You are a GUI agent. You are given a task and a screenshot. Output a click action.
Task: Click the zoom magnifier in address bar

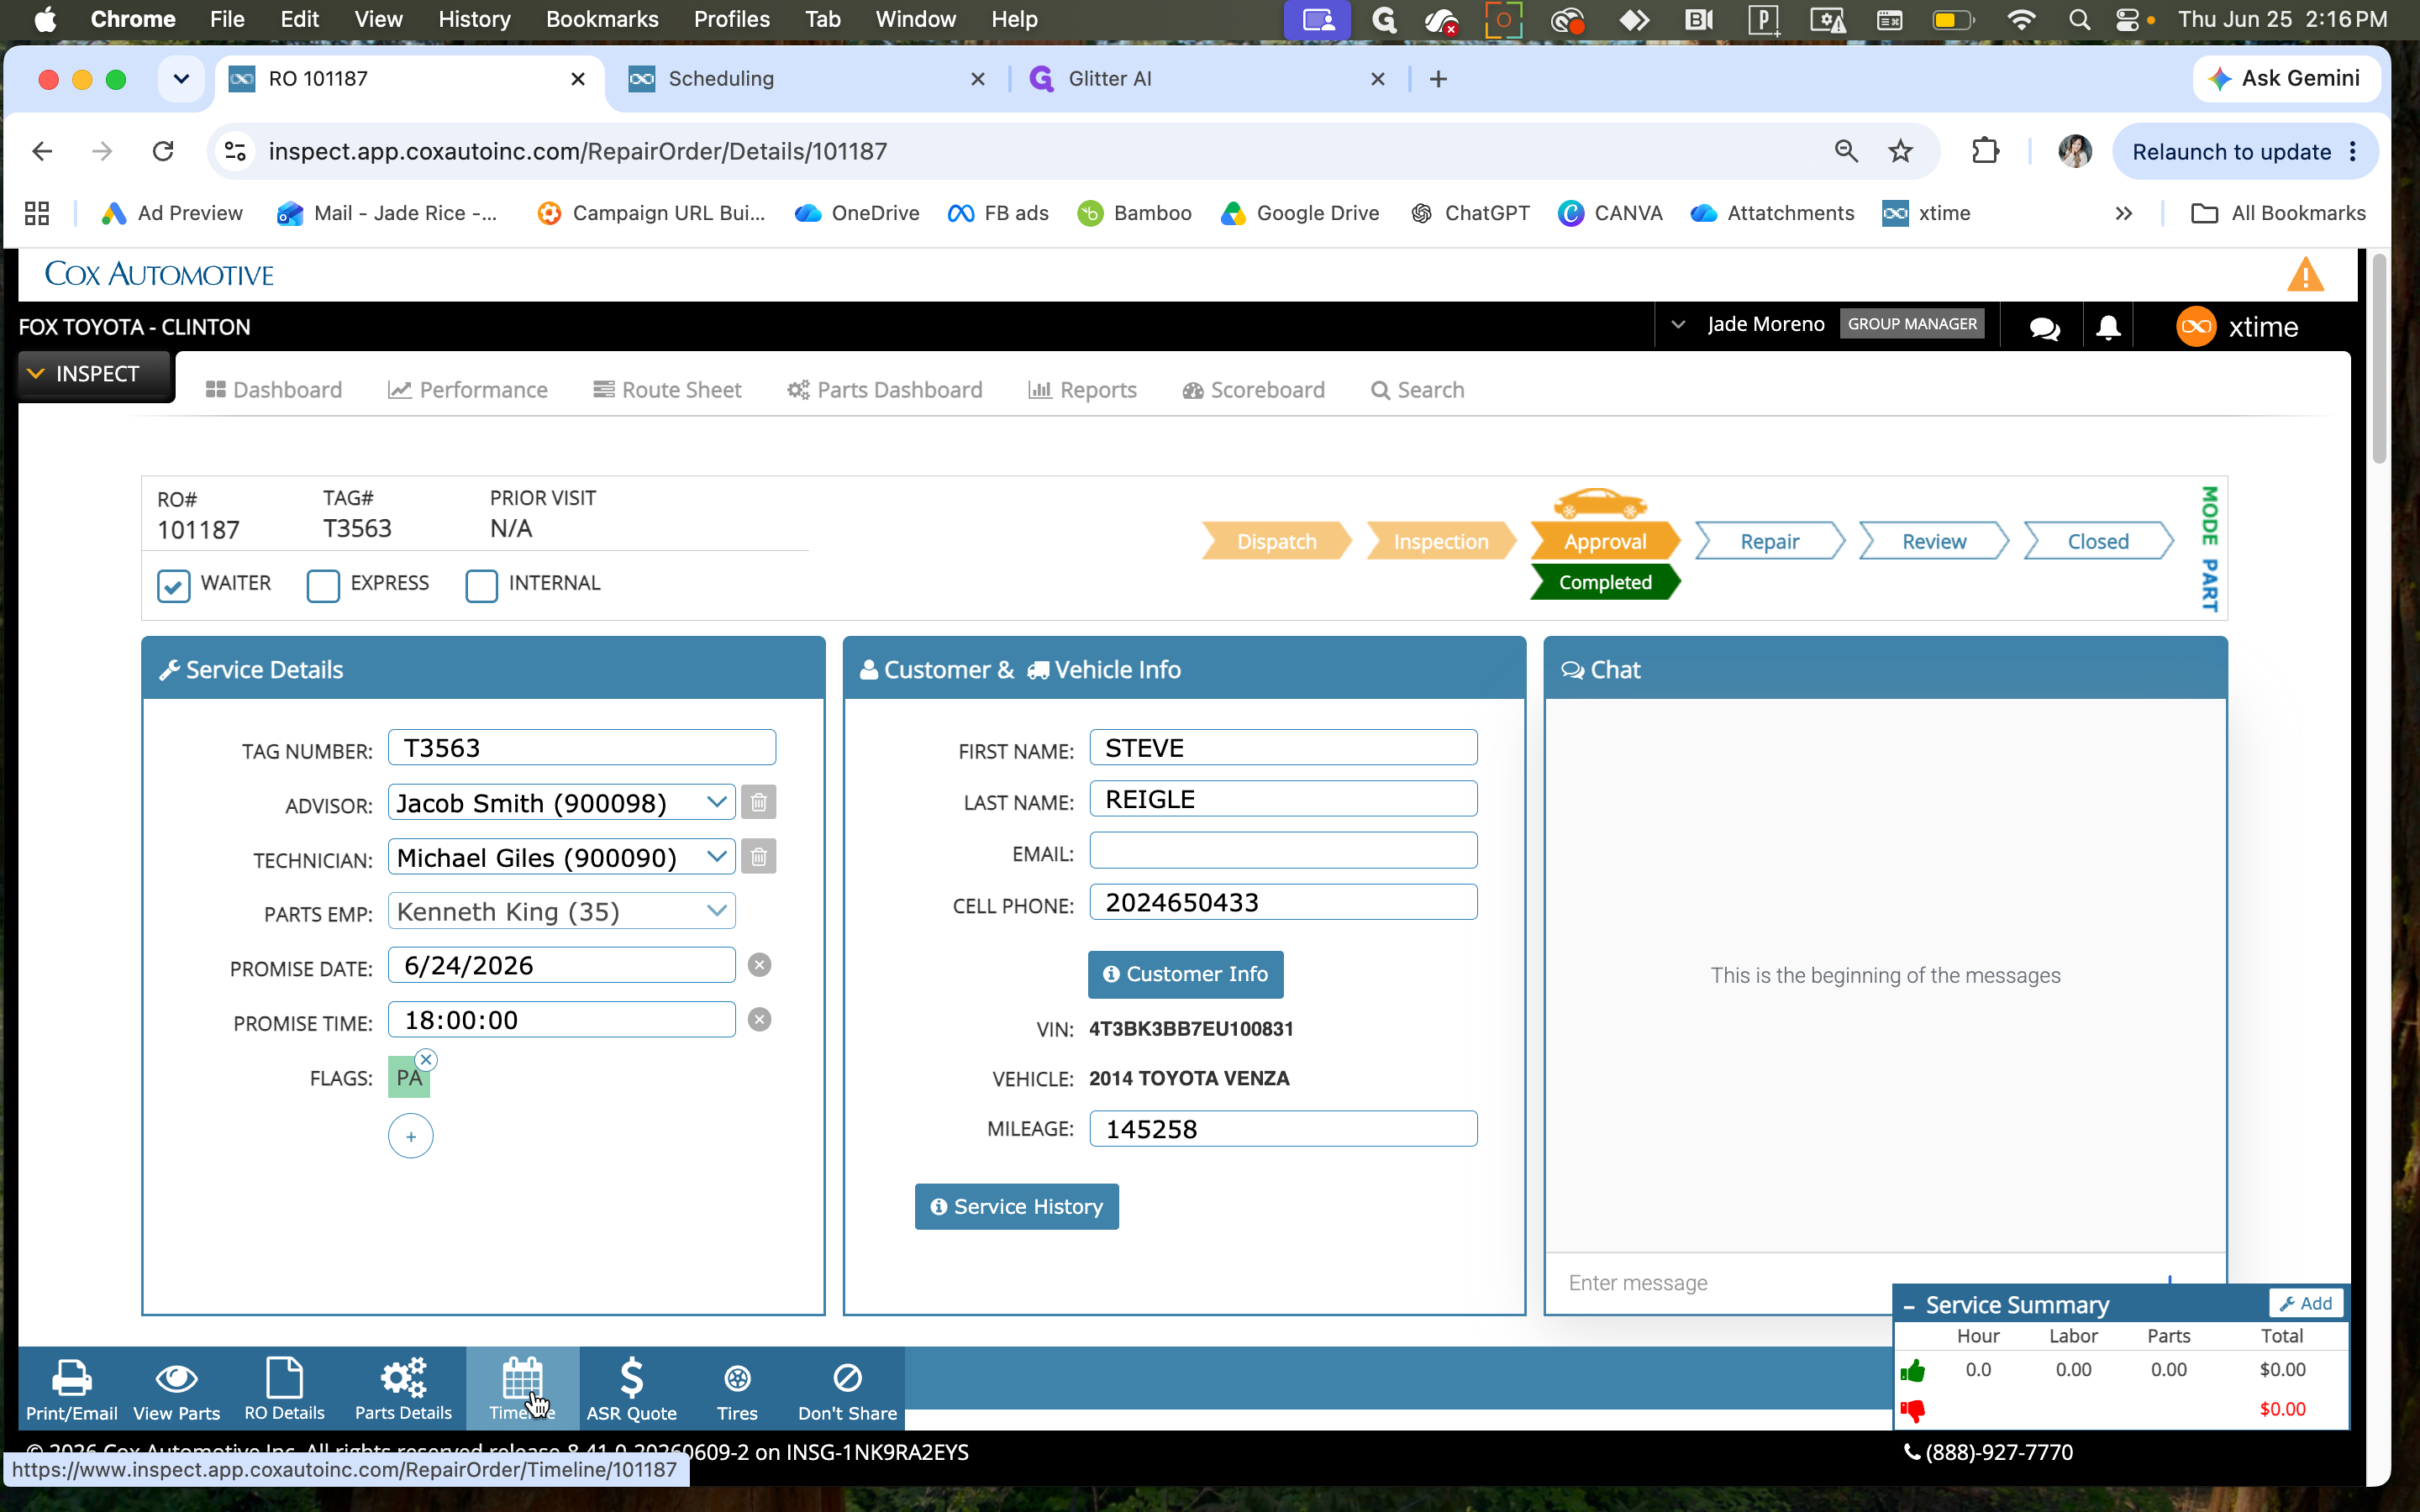tap(1846, 151)
